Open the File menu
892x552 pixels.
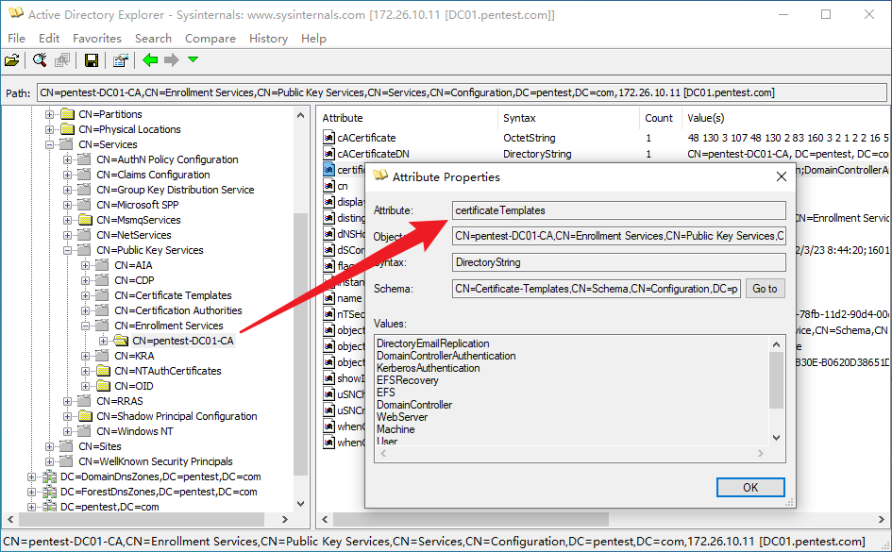click(x=16, y=38)
